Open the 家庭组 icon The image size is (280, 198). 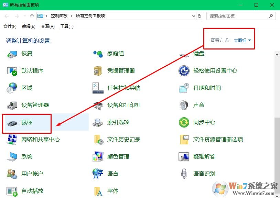98,54
